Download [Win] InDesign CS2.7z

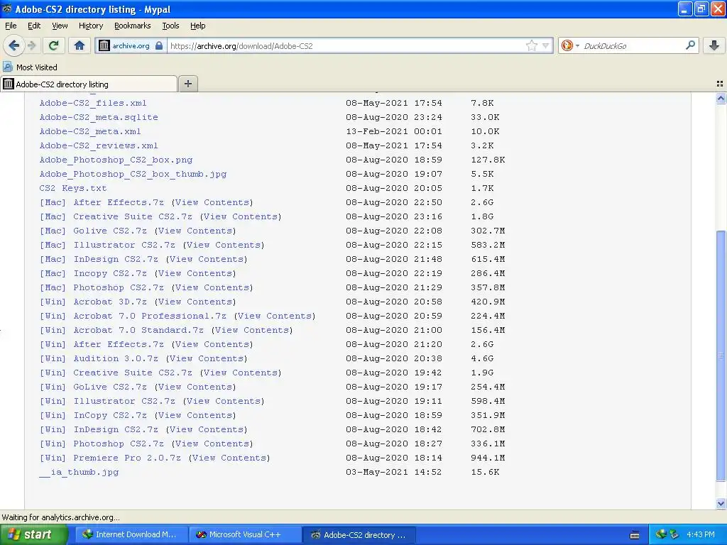98,429
